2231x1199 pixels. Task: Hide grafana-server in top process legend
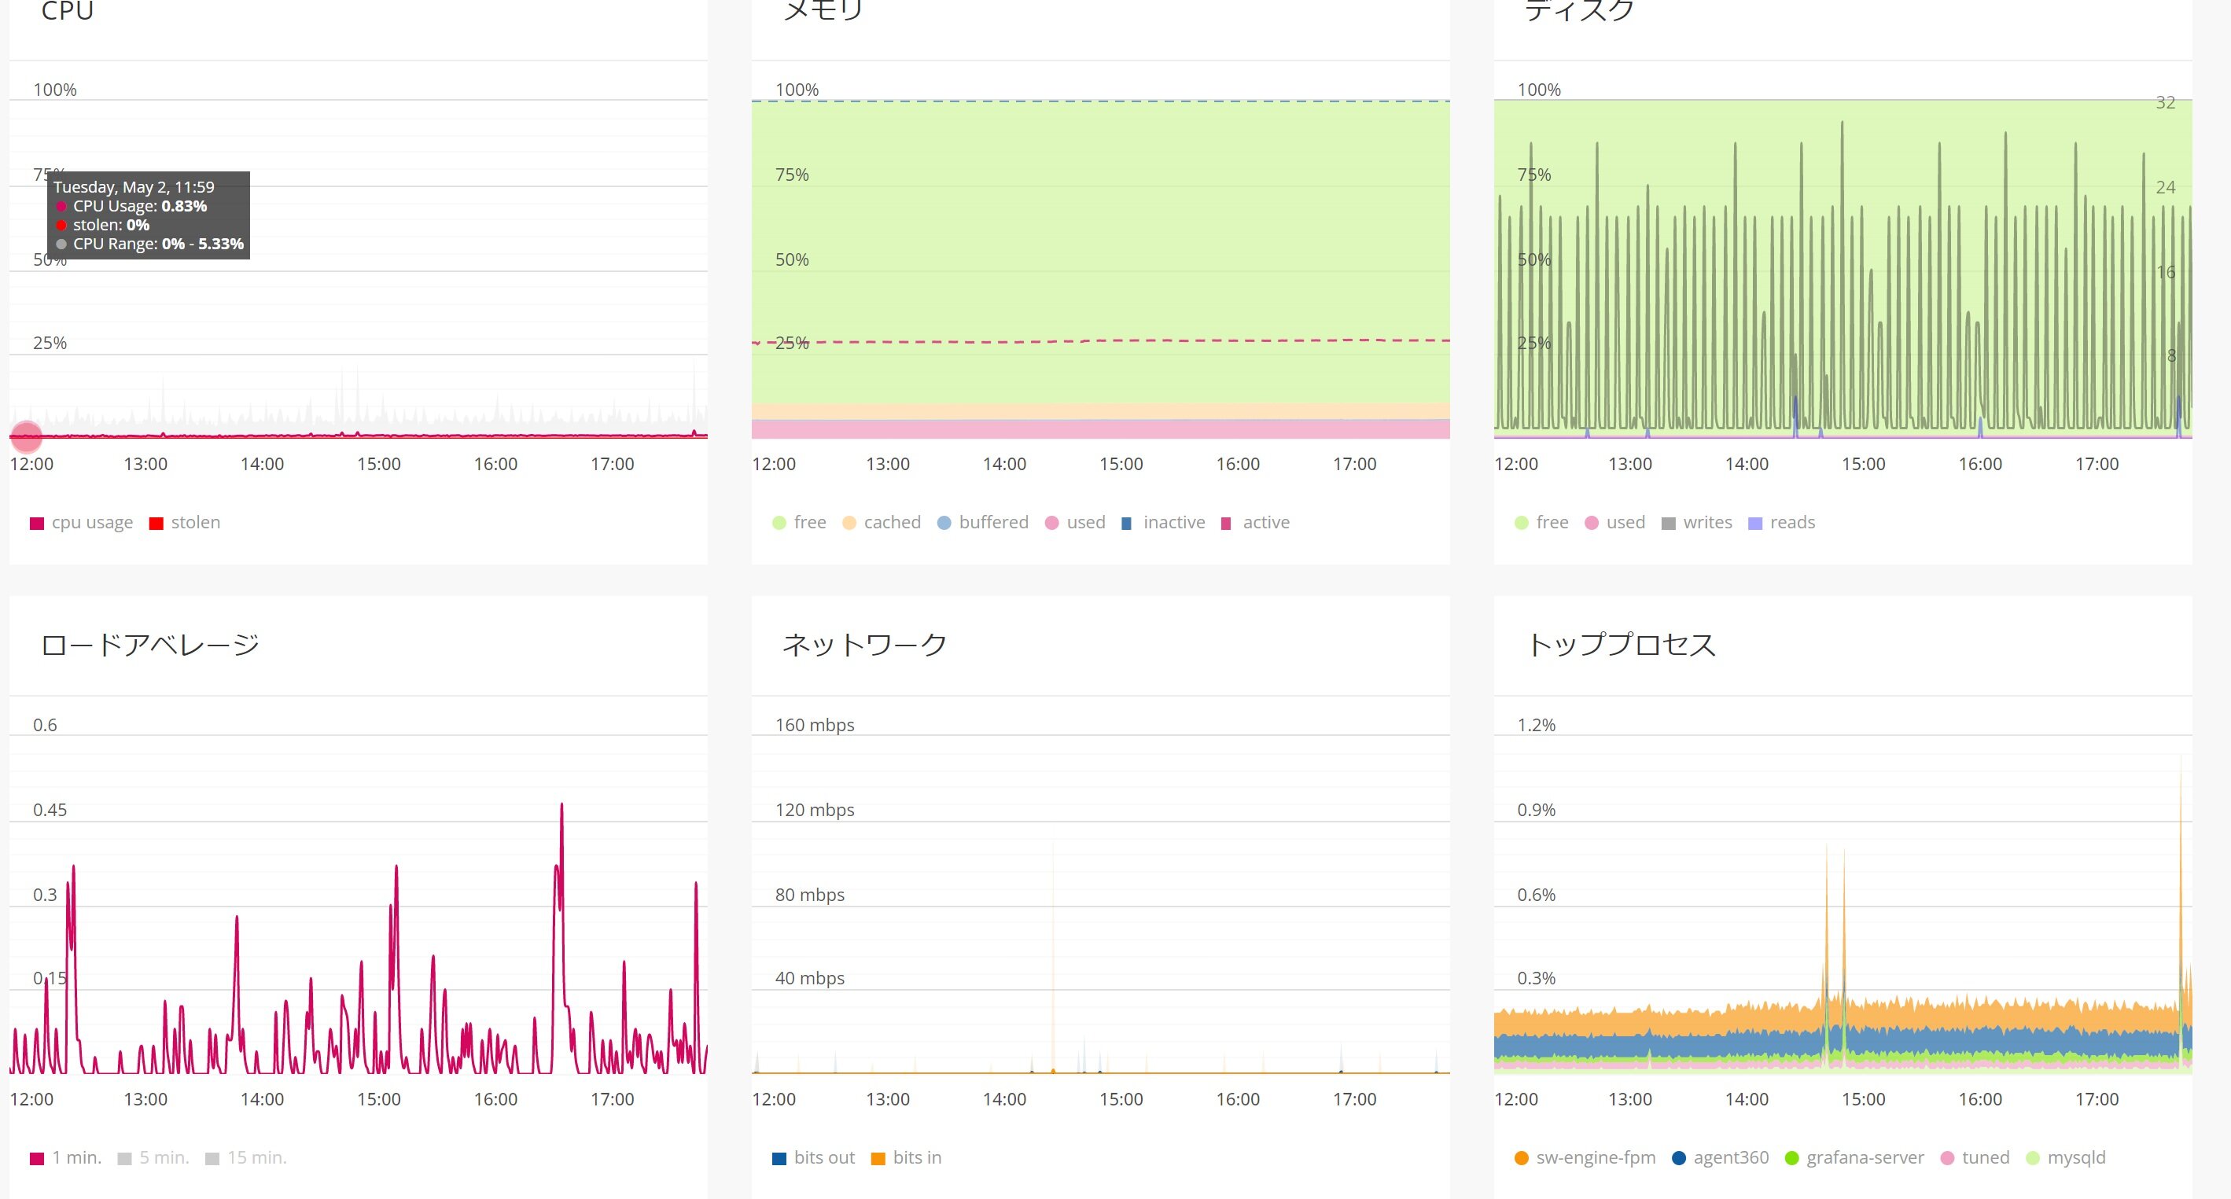click(1854, 1158)
